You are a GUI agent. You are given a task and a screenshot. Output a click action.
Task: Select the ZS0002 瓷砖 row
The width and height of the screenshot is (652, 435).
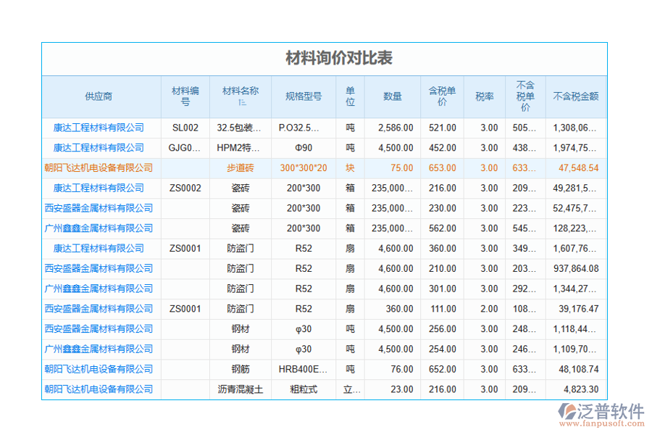pos(240,188)
